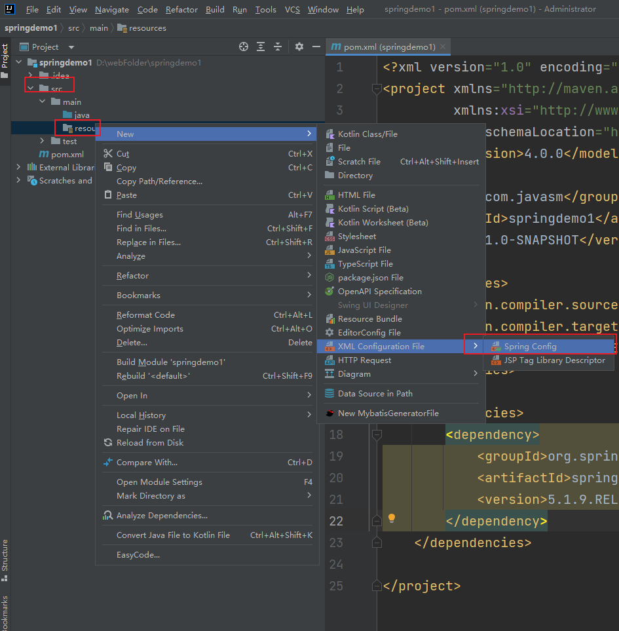Click the springdemo1 breadcrumb

[31, 28]
